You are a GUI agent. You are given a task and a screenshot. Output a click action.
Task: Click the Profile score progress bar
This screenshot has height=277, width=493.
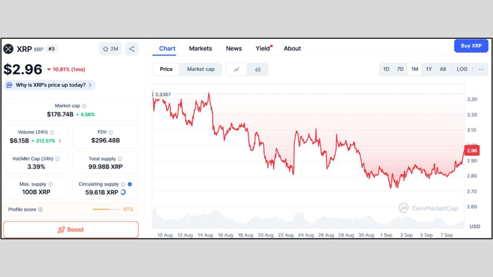(106, 209)
